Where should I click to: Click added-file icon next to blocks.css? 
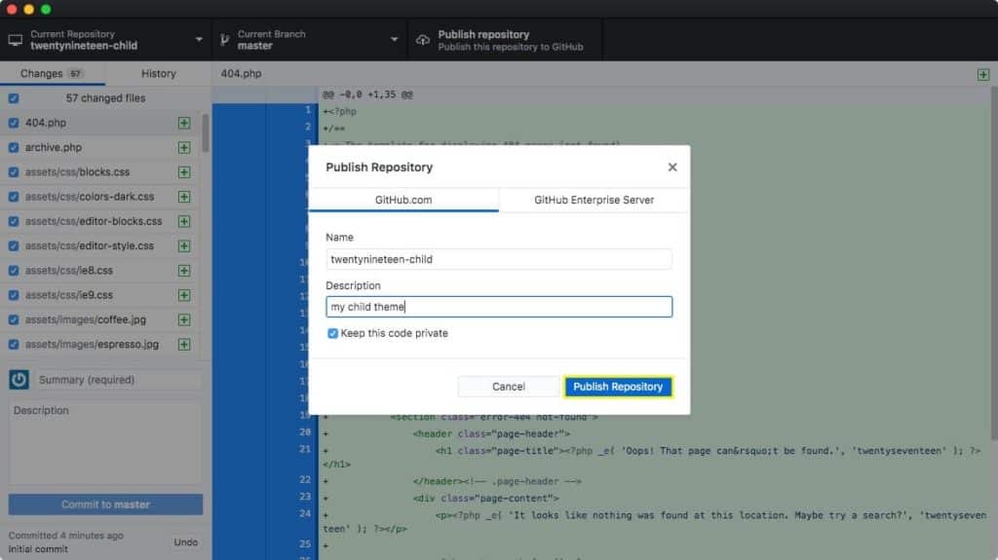184,171
